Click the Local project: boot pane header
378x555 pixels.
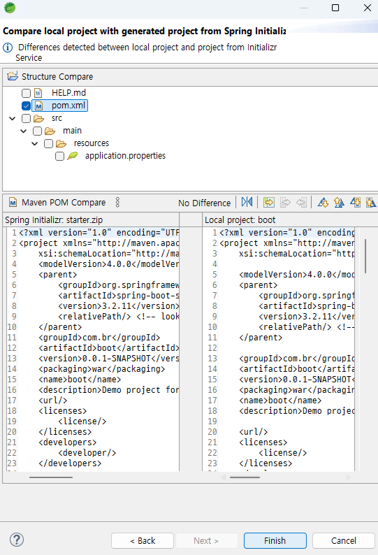coord(240,219)
